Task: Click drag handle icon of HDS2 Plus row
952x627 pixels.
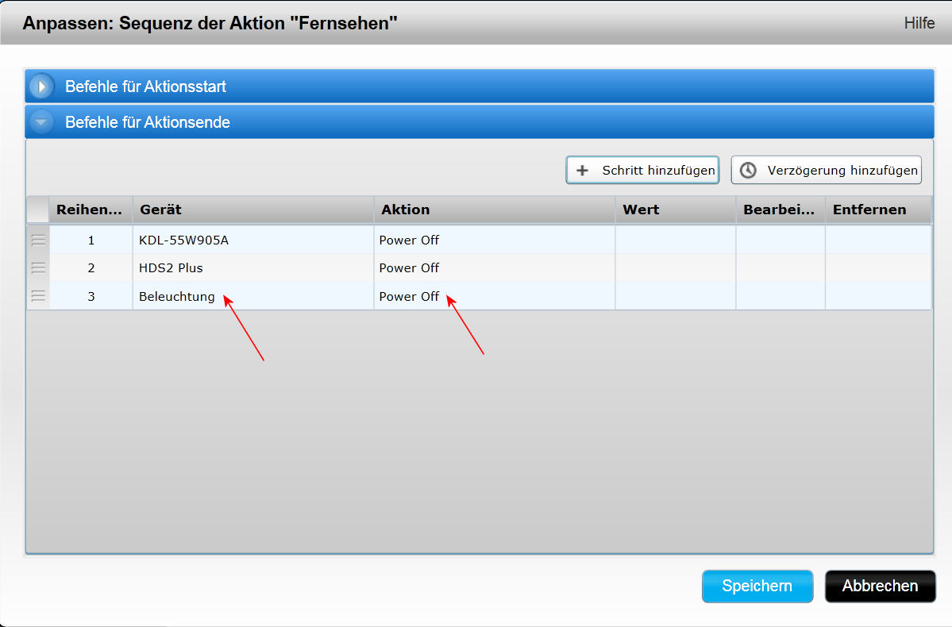Action: pyautogui.click(x=38, y=268)
